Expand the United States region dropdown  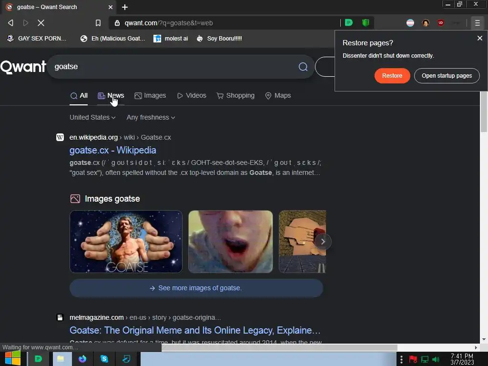tap(92, 117)
